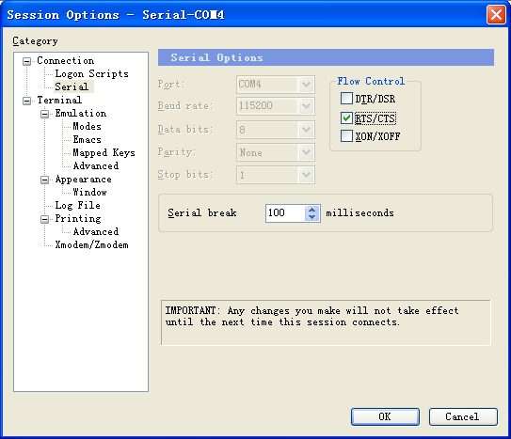Open Logon Scripts category
511x439 pixels.
(x=91, y=74)
